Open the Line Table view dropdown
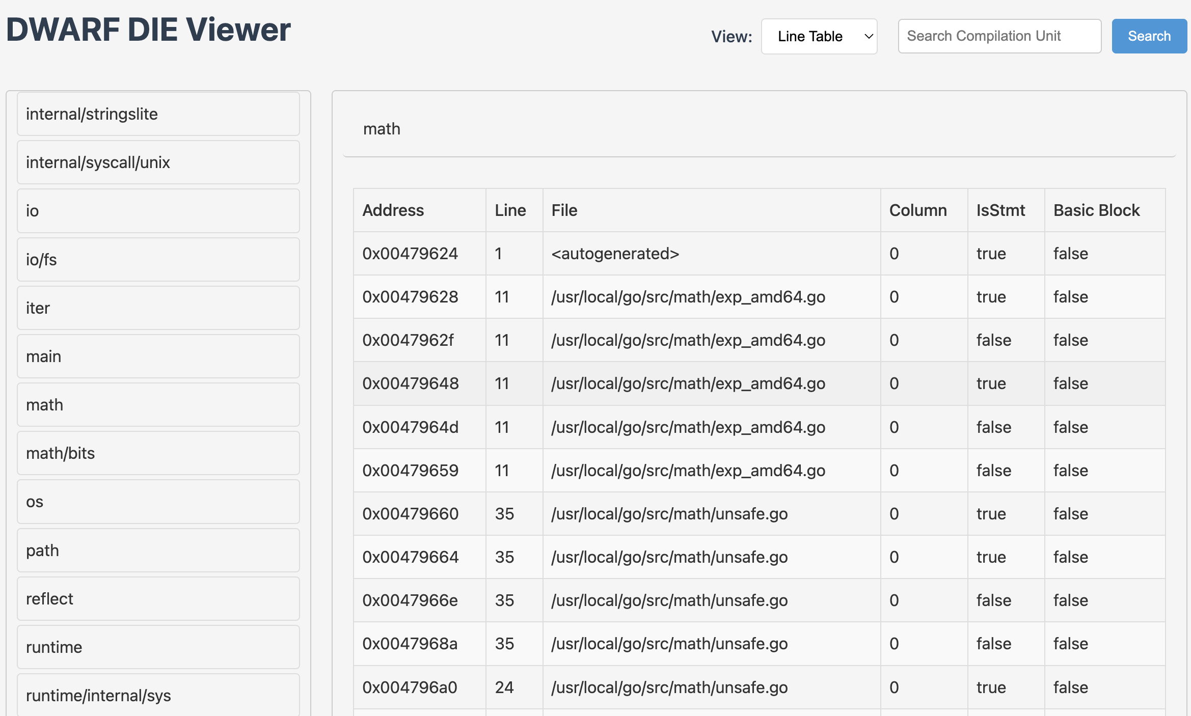This screenshot has width=1191, height=716. tap(819, 36)
